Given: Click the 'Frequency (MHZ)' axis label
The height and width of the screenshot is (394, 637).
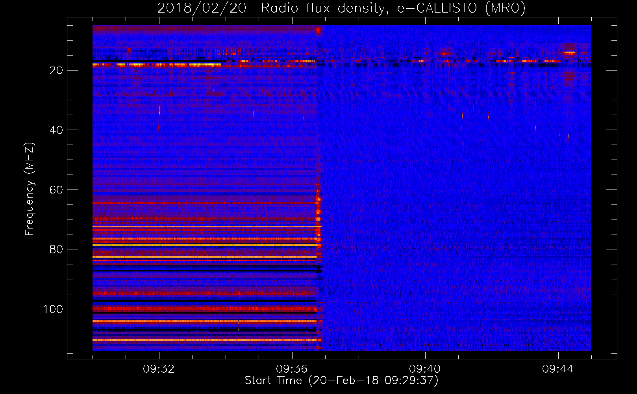Looking at the screenshot, I should click(30, 189).
